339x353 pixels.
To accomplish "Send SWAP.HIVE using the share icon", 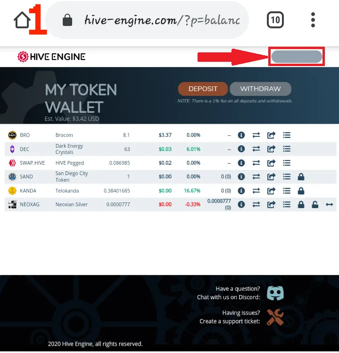I will pyautogui.click(x=271, y=163).
